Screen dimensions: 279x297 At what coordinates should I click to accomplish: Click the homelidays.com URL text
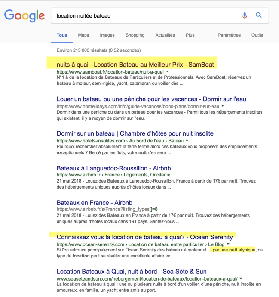(x=138, y=106)
